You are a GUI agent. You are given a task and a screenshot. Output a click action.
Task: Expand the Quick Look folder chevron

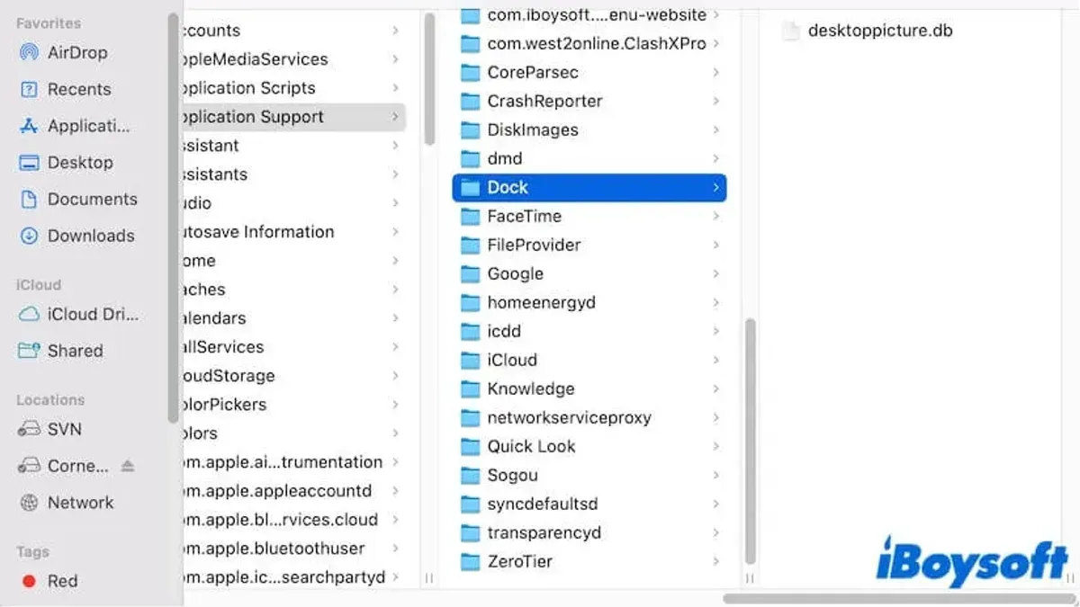tap(715, 446)
